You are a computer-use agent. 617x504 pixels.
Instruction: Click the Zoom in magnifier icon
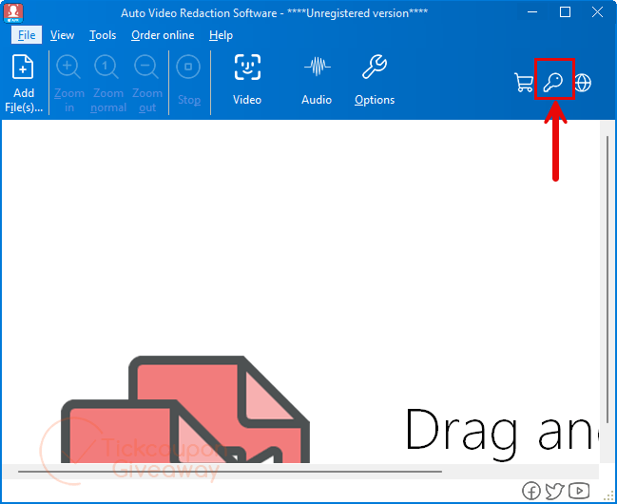pos(68,67)
